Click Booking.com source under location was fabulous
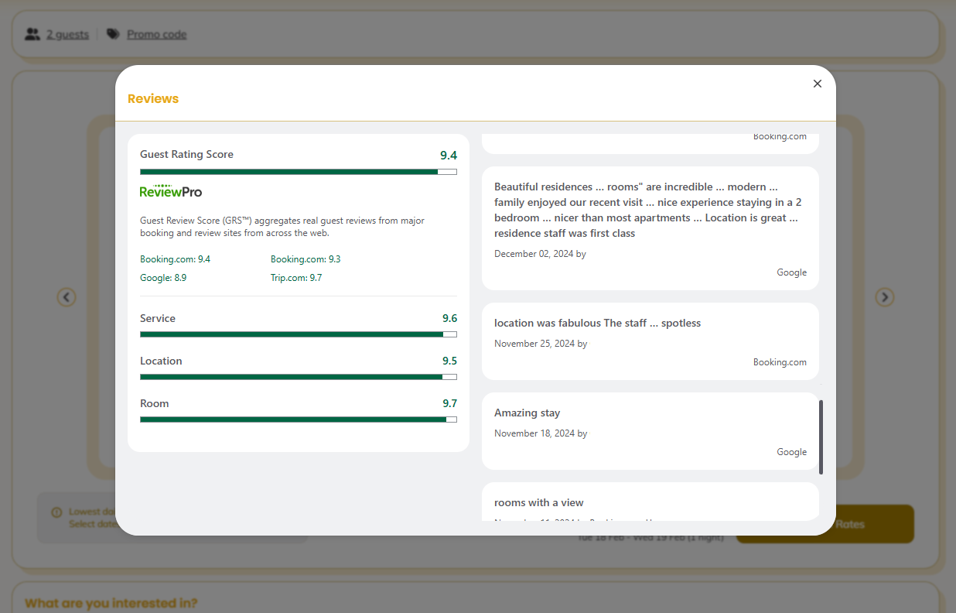956x613 pixels. [780, 362]
